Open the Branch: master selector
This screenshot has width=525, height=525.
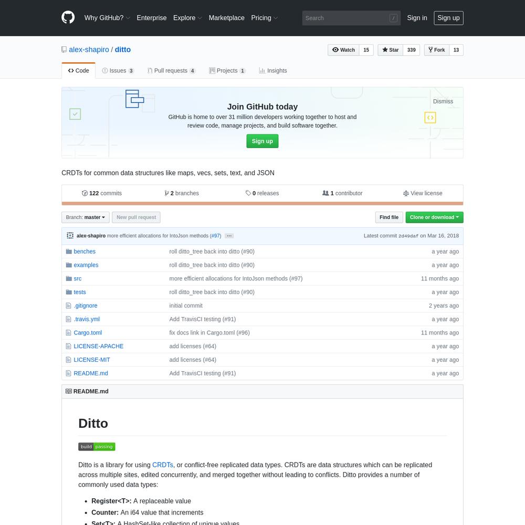(86, 217)
